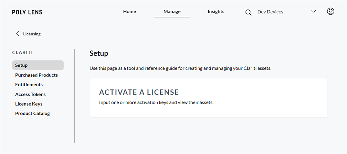Go to Access Tokens page
This screenshot has width=347, height=154.
pos(30,94)
